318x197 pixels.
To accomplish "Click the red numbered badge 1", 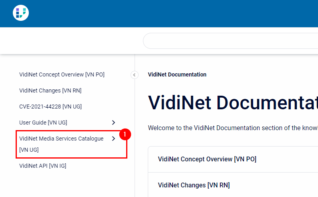I will point(125,135).
